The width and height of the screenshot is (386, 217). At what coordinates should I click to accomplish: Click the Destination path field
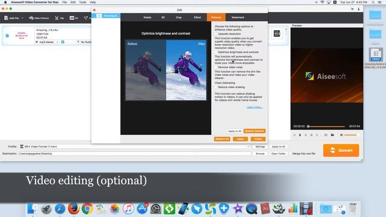click(134, 154)
